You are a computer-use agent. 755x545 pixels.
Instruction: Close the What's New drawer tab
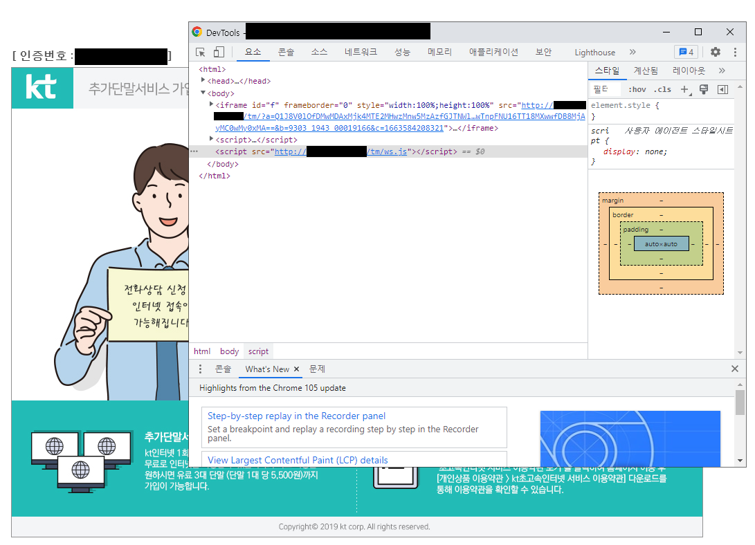(x=297, y=369)
